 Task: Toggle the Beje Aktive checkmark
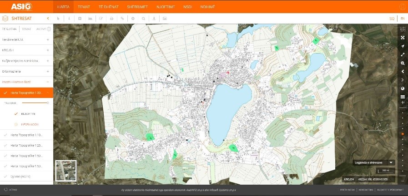point(16,114)
